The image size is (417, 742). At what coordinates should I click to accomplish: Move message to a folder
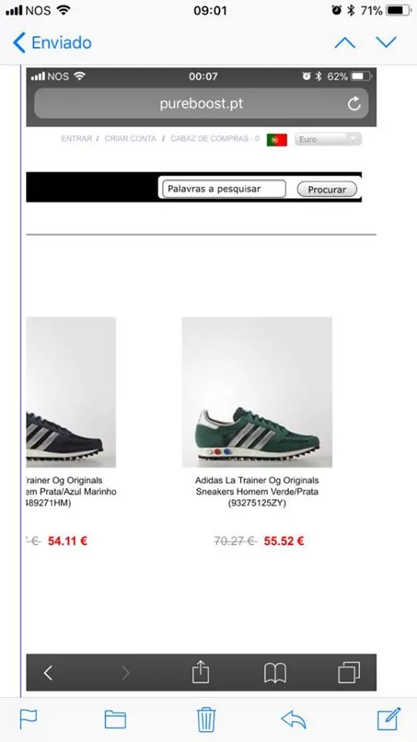tap(115, 720)
